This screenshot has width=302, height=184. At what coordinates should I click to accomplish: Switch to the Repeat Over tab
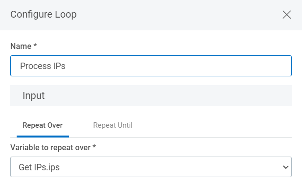click(x=43, y=125)
